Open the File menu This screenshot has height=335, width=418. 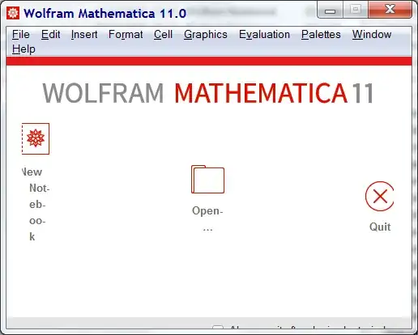21,35
